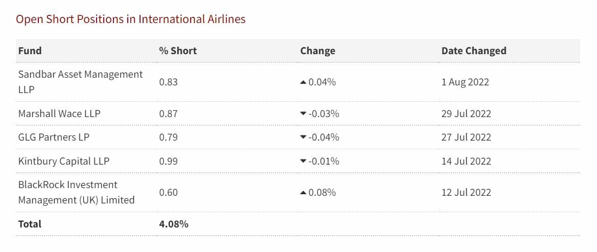Select Sandbar Asset Management LLP fund name
The width and height of the screenshot is (597, 252).
tap(80, 82)
